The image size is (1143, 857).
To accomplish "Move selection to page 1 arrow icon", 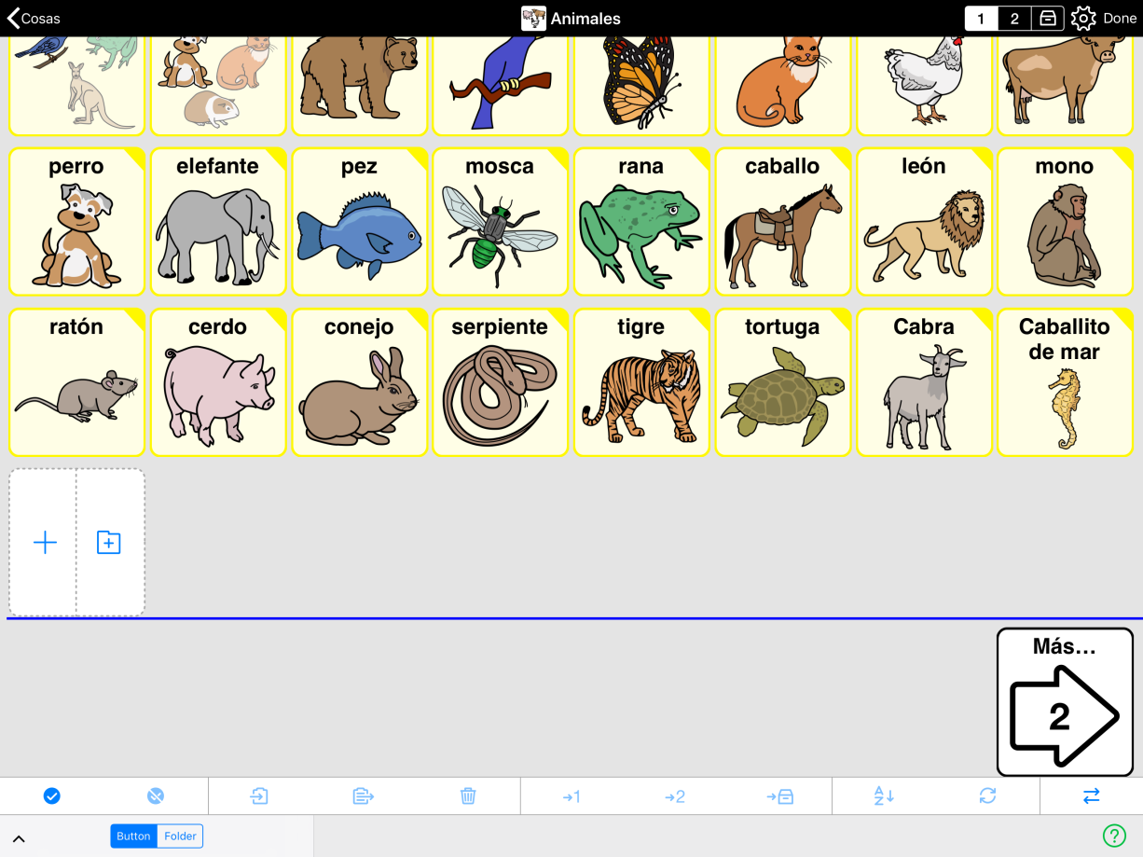I will pyautogui.click(x=571, y=795).
